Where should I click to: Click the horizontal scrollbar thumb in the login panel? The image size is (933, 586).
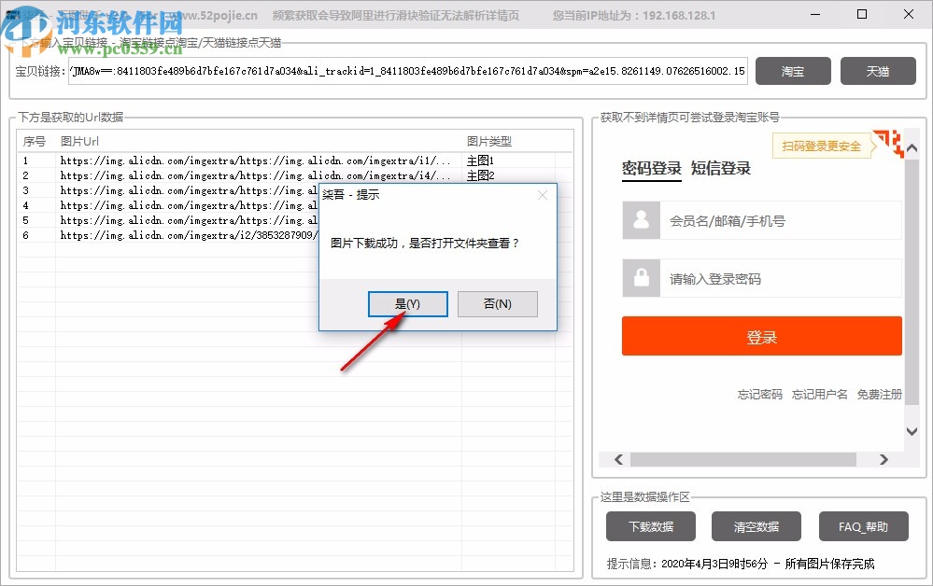tap(743, 459)
